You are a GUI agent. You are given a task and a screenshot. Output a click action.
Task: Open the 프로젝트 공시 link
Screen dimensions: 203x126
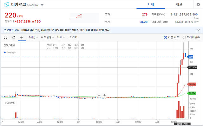(11, 30)
